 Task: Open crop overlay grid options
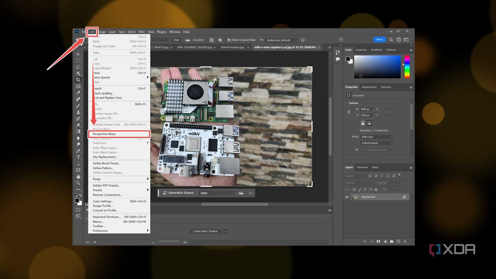(x=212, y=40)
